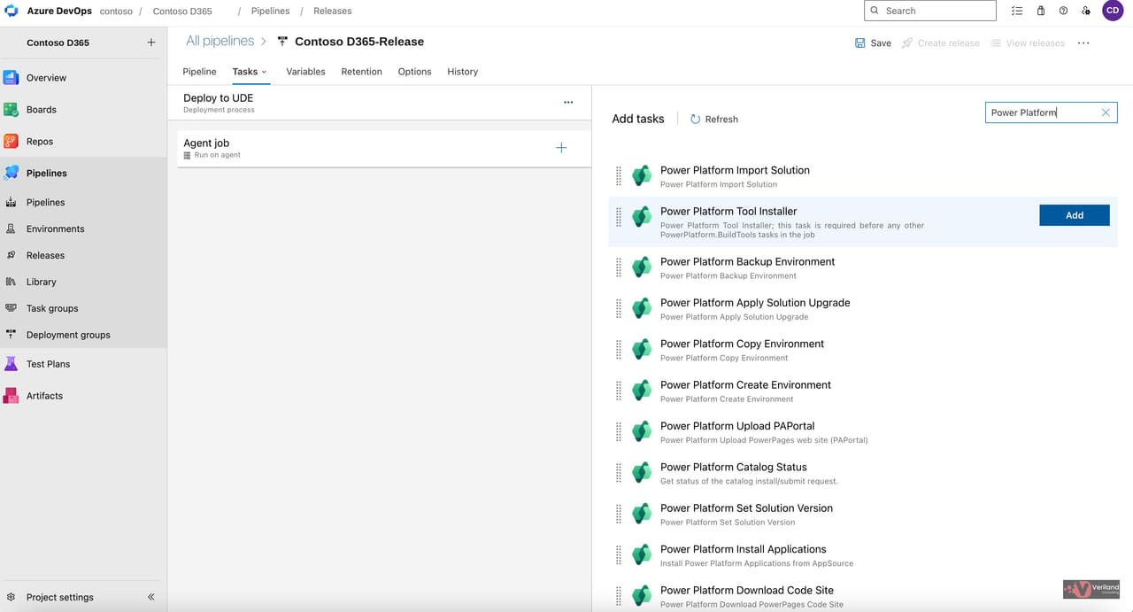Click the plus icon beside Contoso D365
This screenshot has width=1133, height=612.
pyautogui.click(x=151, y=43)
